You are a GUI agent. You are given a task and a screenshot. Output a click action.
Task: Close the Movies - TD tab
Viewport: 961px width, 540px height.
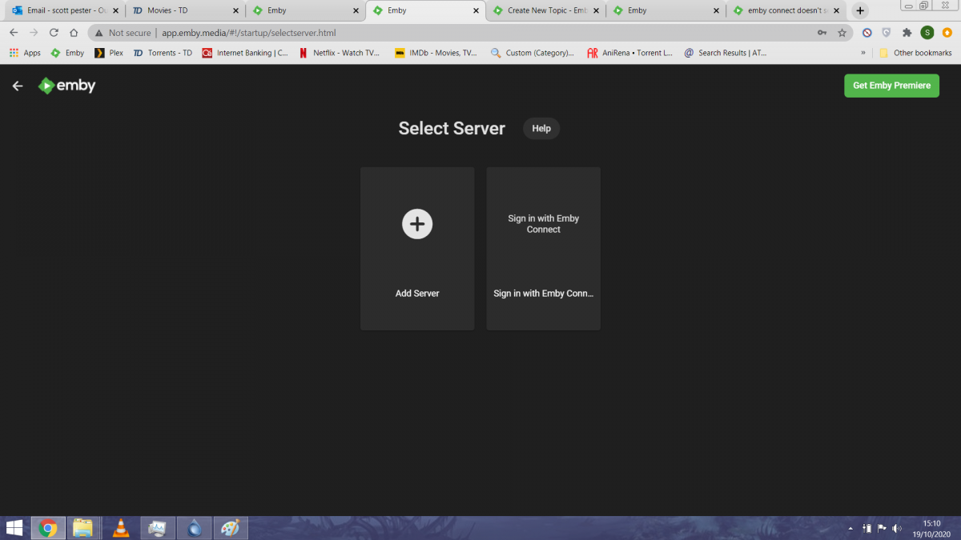click(x=235, y=10)
